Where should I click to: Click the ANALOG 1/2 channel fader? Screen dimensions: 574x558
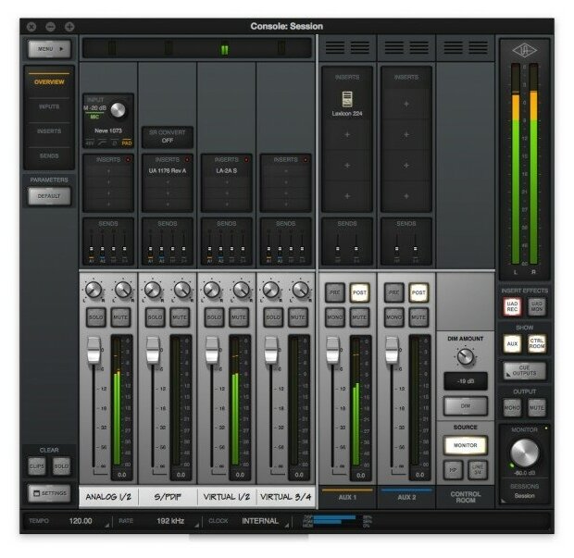pos(94,350)
